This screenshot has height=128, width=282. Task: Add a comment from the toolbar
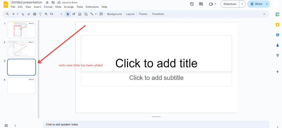[x=101, y=14]
